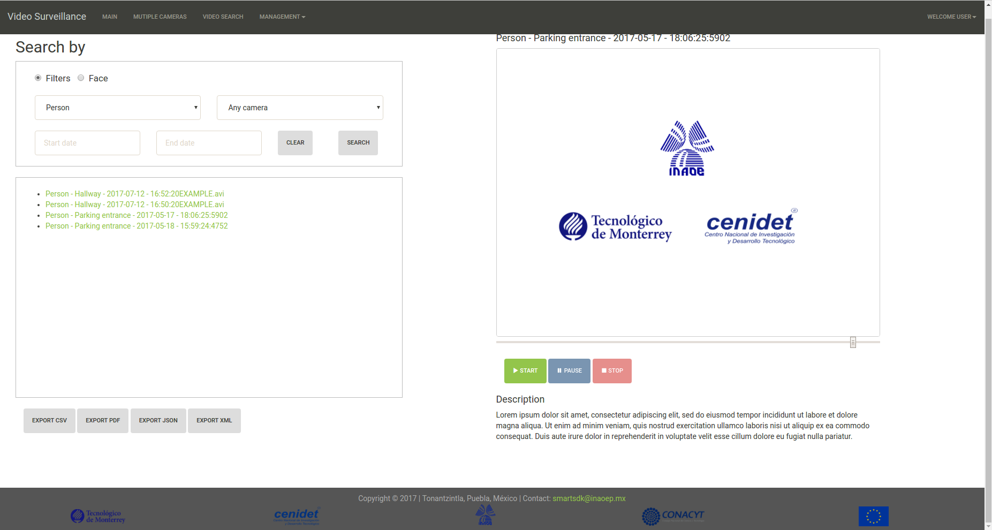Select the Filters radio button

[x=38, y=78]
